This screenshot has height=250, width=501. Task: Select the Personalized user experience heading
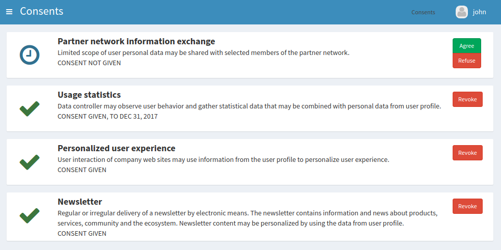(116, 148)
